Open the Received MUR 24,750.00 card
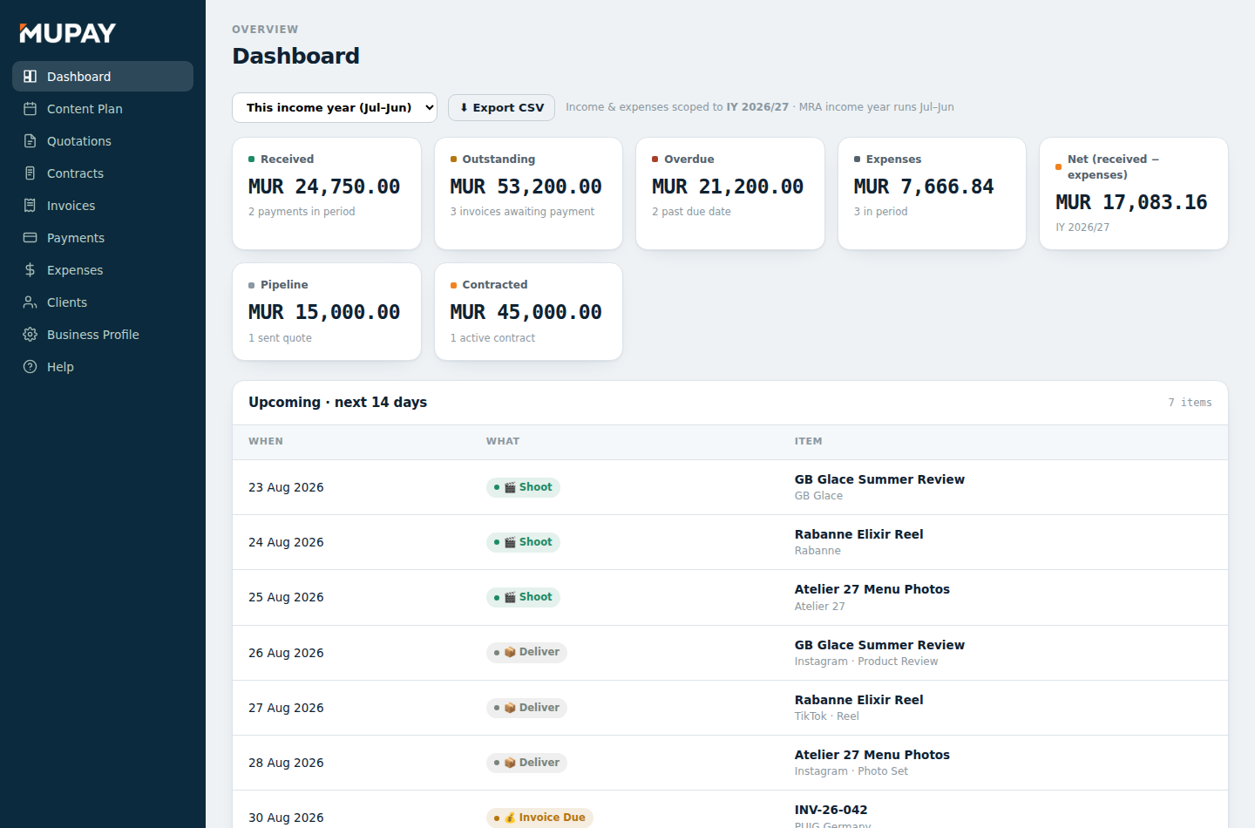Screen dimensions: 1255x828 [327, 193]
